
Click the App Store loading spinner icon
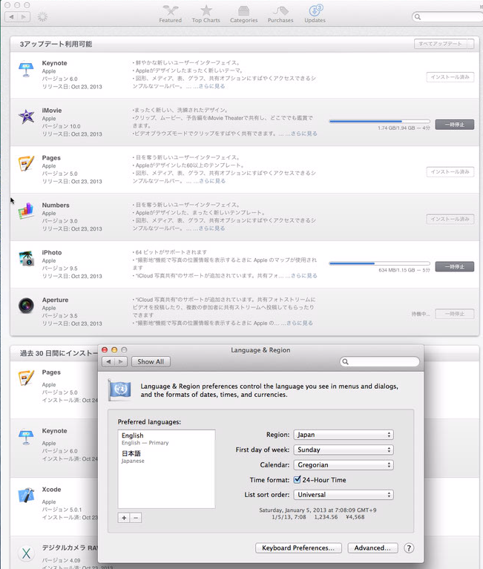coord(42,17)
